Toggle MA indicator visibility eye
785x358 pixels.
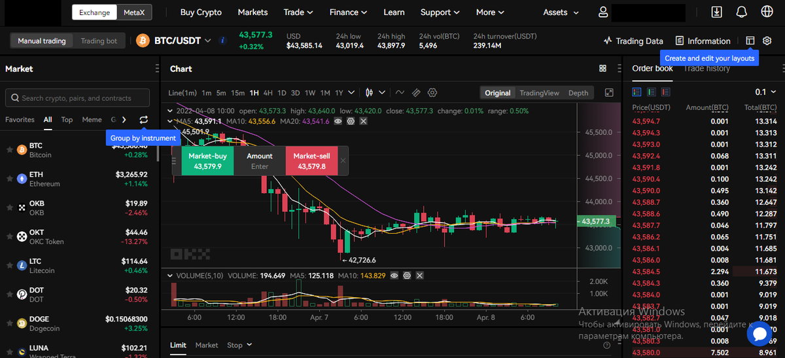coord(338,121)
